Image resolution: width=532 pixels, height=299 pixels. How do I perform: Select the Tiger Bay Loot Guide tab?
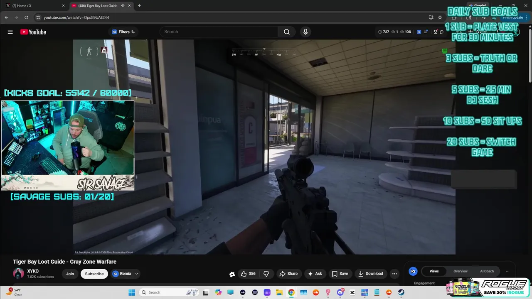click(101, 5)
